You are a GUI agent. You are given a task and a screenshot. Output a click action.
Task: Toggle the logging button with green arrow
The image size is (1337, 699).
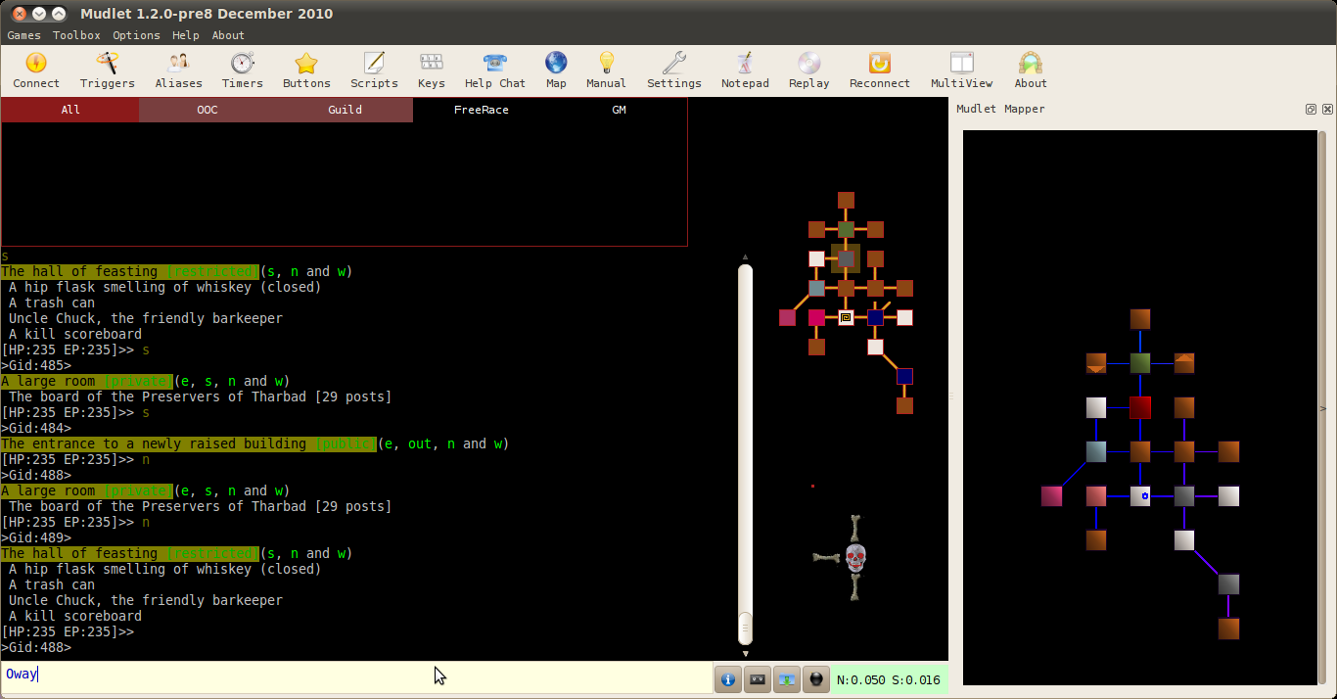787,679
